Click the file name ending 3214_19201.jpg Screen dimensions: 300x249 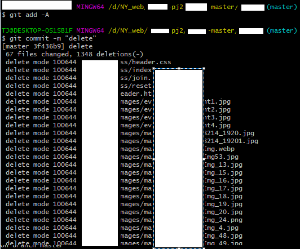231,141
